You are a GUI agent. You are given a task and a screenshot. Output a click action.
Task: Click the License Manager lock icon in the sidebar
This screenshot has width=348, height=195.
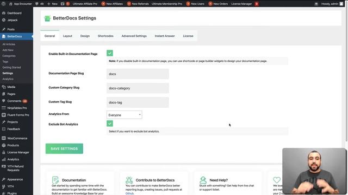point(4,152)
